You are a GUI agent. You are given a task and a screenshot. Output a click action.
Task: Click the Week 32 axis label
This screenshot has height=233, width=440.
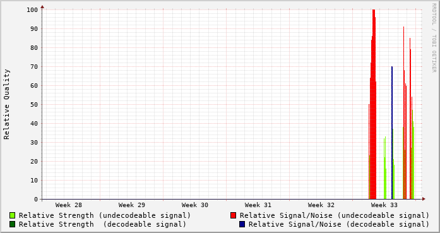[321, 205]
